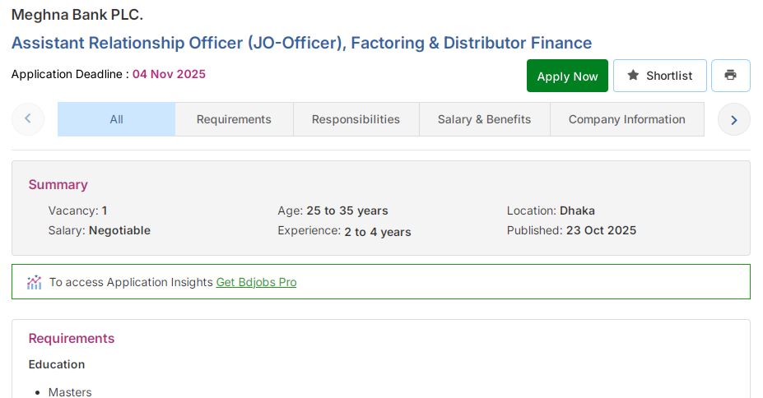Click the Requirements section heading below insights
This screenshot has height=398, width=763.
coord(72,338)
